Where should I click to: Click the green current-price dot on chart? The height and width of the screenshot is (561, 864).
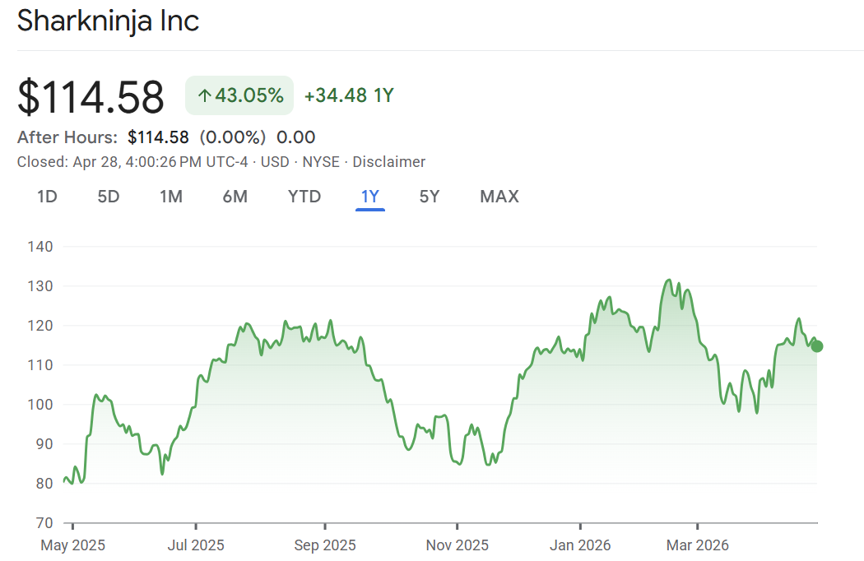click(816, 346)
